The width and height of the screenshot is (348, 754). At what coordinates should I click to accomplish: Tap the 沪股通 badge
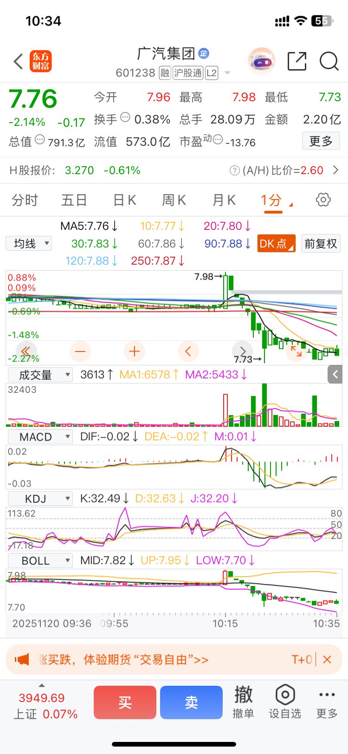[x=188, y=73]
